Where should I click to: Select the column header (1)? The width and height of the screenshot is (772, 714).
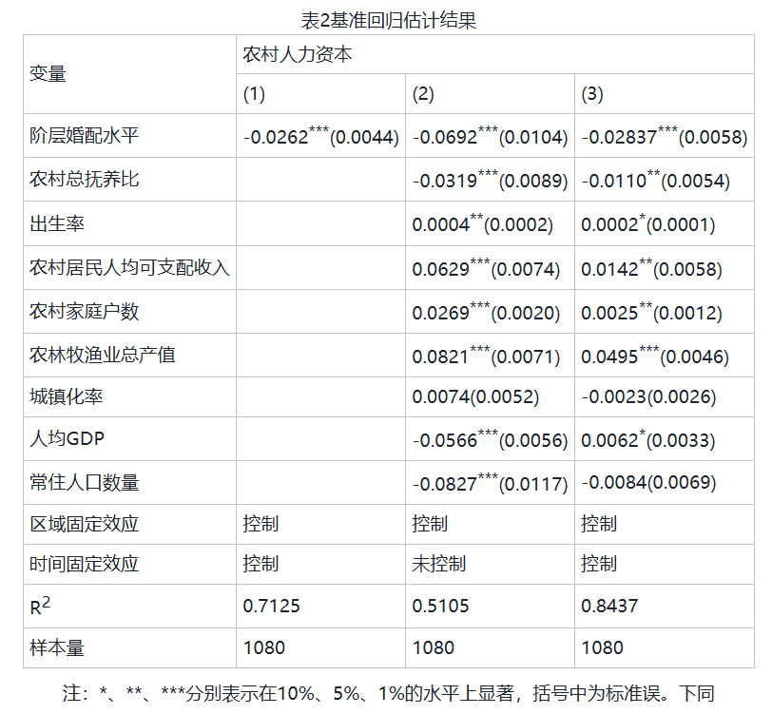(x=255, y=94)
